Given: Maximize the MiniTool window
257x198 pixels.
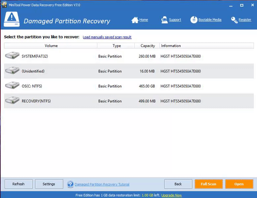Looking at the screenshot, I should pos(242,5).
